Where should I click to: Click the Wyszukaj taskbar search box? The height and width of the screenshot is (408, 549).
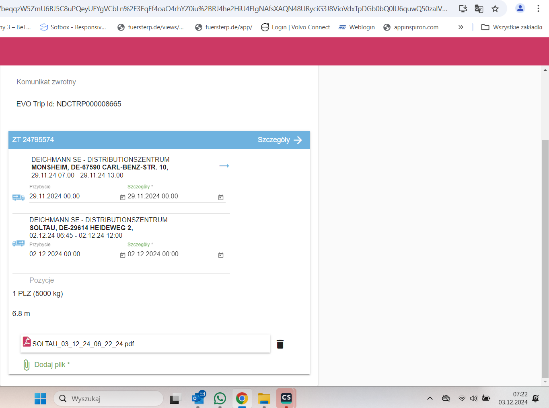108,399
